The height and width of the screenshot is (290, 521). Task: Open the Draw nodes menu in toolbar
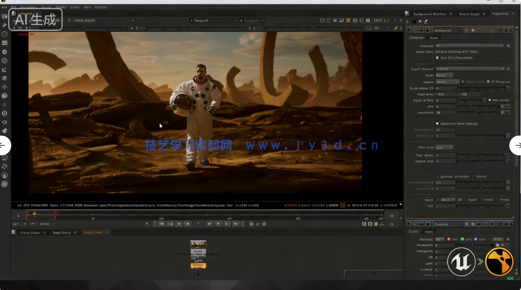point(4,25)
